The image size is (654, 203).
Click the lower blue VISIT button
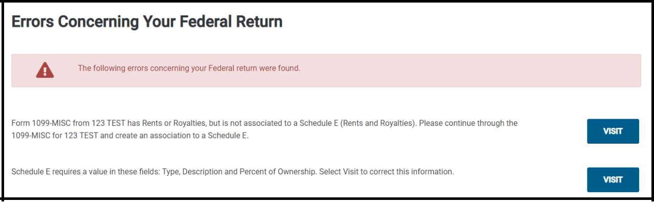(x=613, y=179)
